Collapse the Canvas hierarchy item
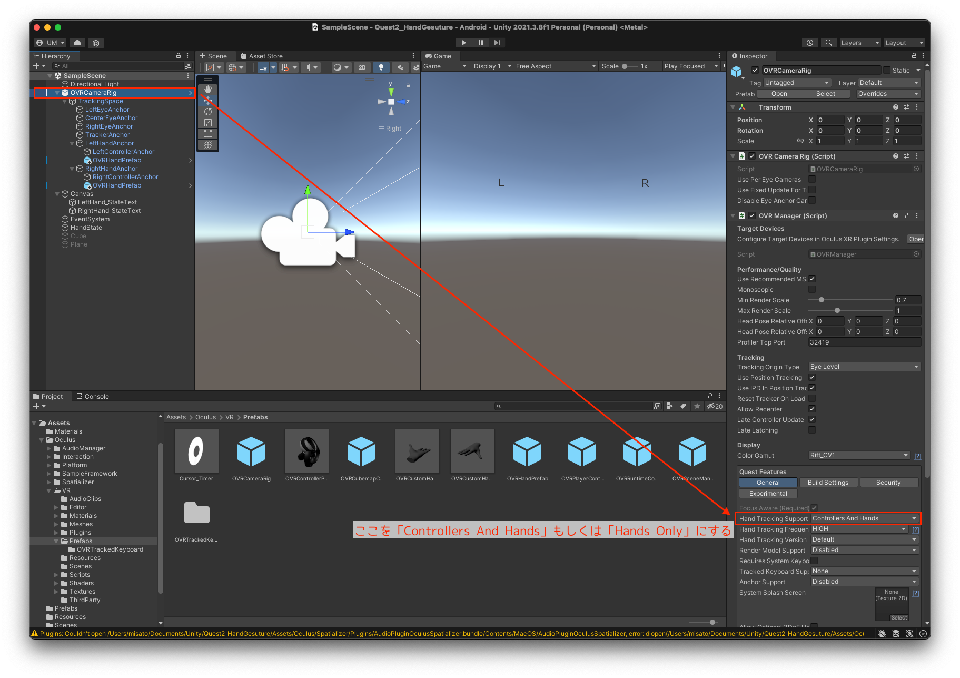Screen dimensions: 960x678 coord(57,194)
